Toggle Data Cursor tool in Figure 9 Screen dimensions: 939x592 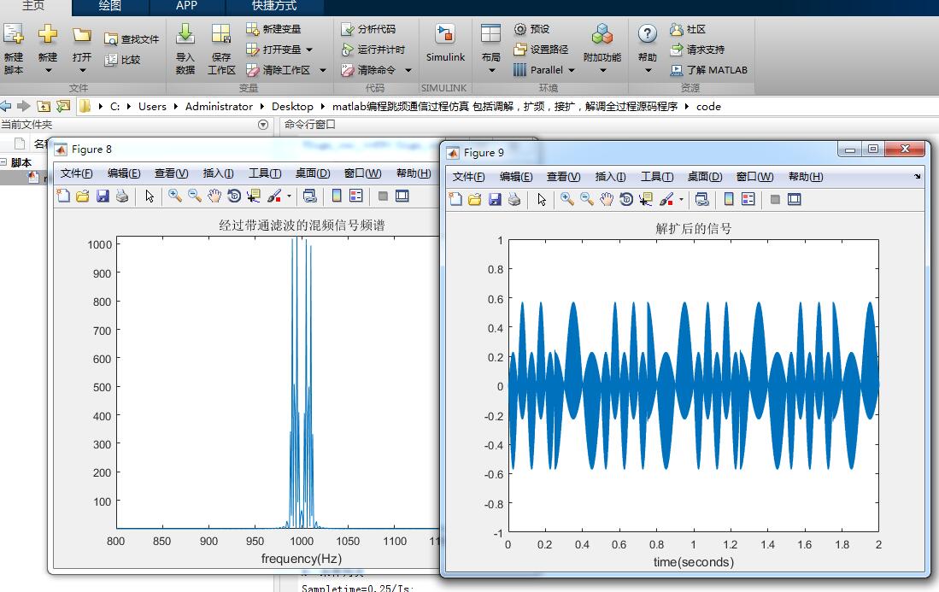[646, 199]
